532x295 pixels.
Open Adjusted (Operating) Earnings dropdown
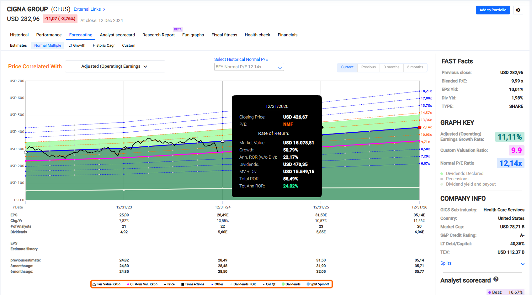(x=115, y=66)
